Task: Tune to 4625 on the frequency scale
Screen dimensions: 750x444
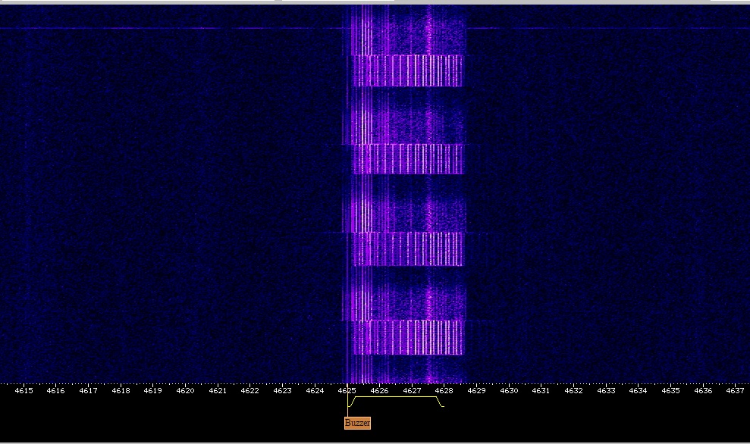Action: 347,391
